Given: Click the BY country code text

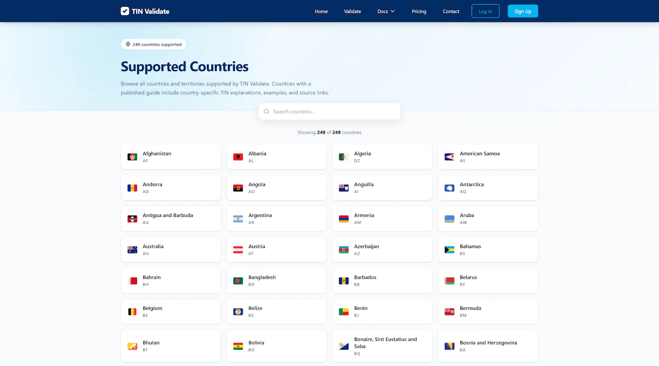Looking at the screenshot, I should click(x=462, y=284).
